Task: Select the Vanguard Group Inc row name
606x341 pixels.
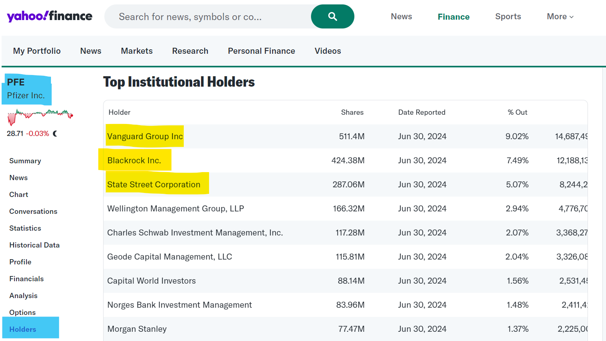Action: pyautogui.click(x=145, y=136)
